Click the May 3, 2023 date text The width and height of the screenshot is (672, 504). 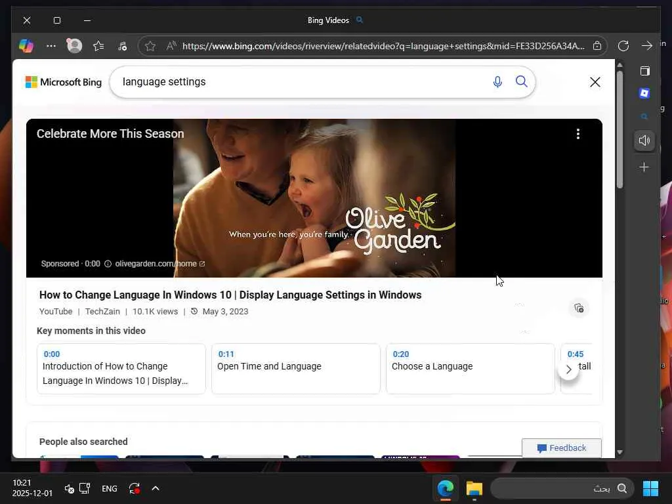[x=226, y=312]
